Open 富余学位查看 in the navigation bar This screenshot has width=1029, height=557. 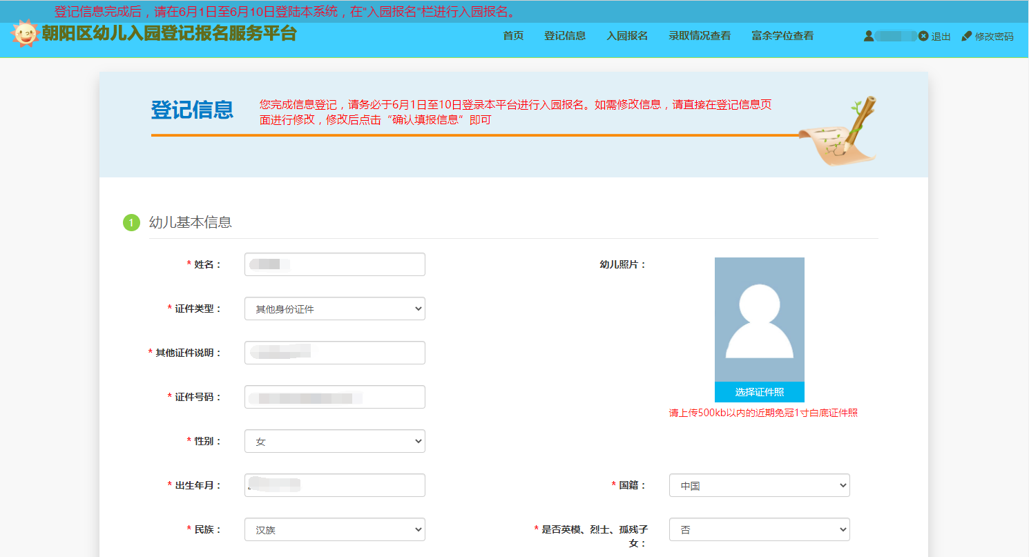point(782,36)
